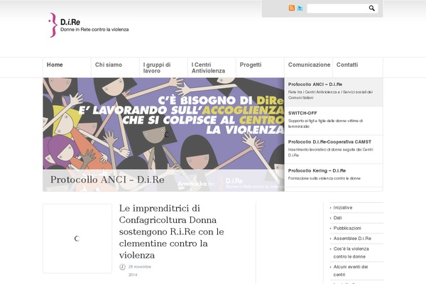Select the SWITCH-OFF slide tab
The height and width of the screenshot is (284, 426).
(334, 121)
